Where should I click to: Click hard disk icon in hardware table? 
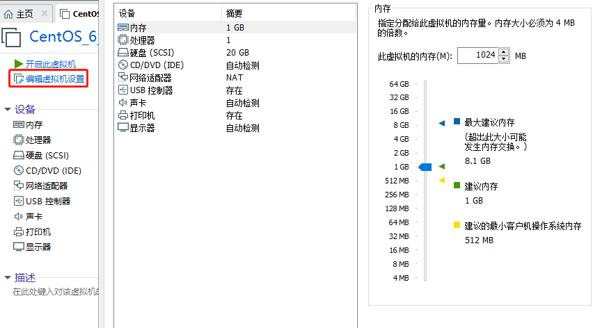point(123,52)
